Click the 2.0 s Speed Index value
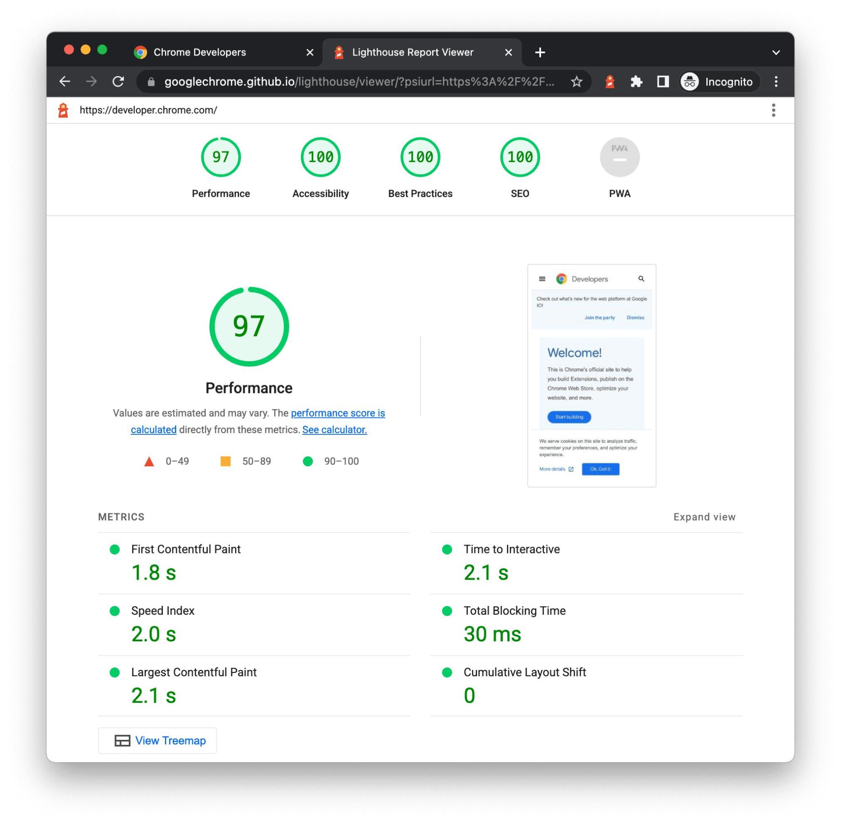Viewport: 841px width, 824px height. point(154,634)
